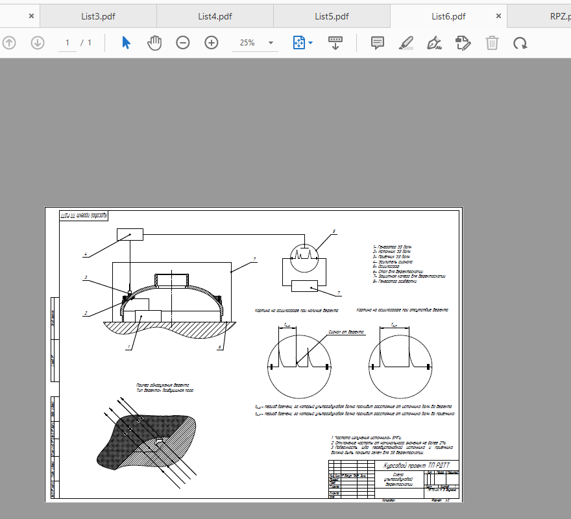The width and height of the screenshot is (571, 519).
Task: Close the List6.pdf tab
Action: (x=498, y=16)
